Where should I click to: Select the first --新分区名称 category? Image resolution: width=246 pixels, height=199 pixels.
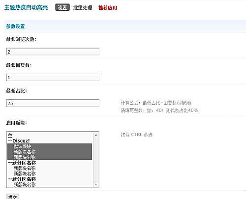point(50,163)
